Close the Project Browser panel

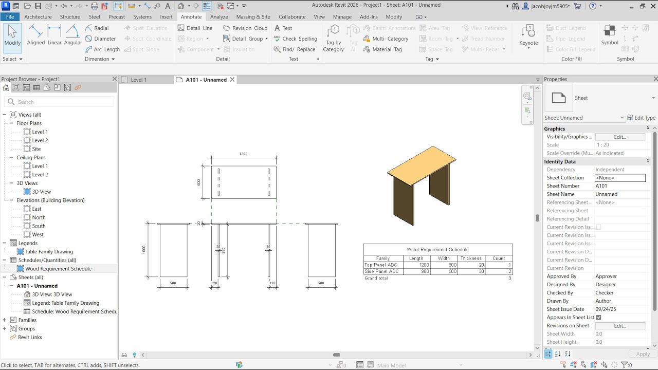click(x=115, y=79)
